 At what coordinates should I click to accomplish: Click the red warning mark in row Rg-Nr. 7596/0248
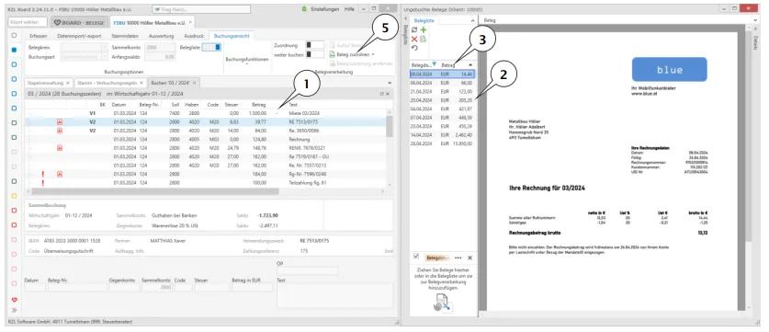[42, 174]
